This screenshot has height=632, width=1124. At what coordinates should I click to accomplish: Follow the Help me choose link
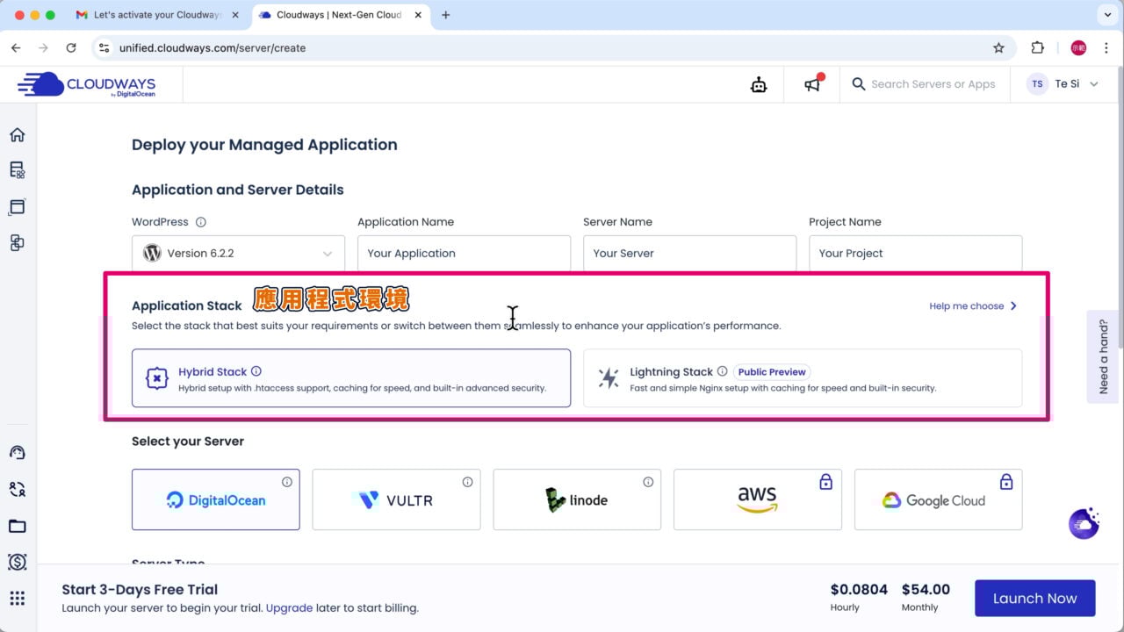(973, 306)
